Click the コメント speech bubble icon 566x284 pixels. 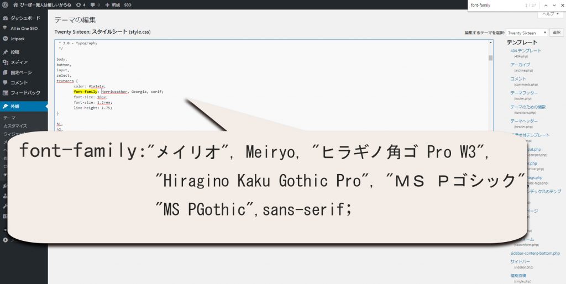[x=5, y=82]
